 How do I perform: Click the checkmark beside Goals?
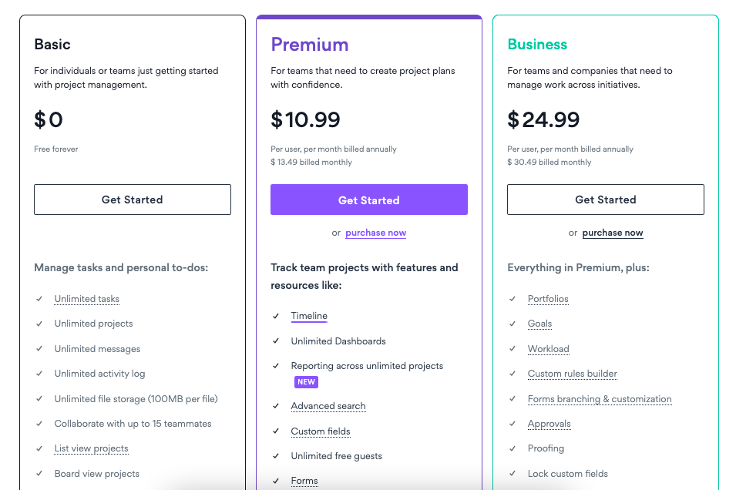(x=512, y=324)
